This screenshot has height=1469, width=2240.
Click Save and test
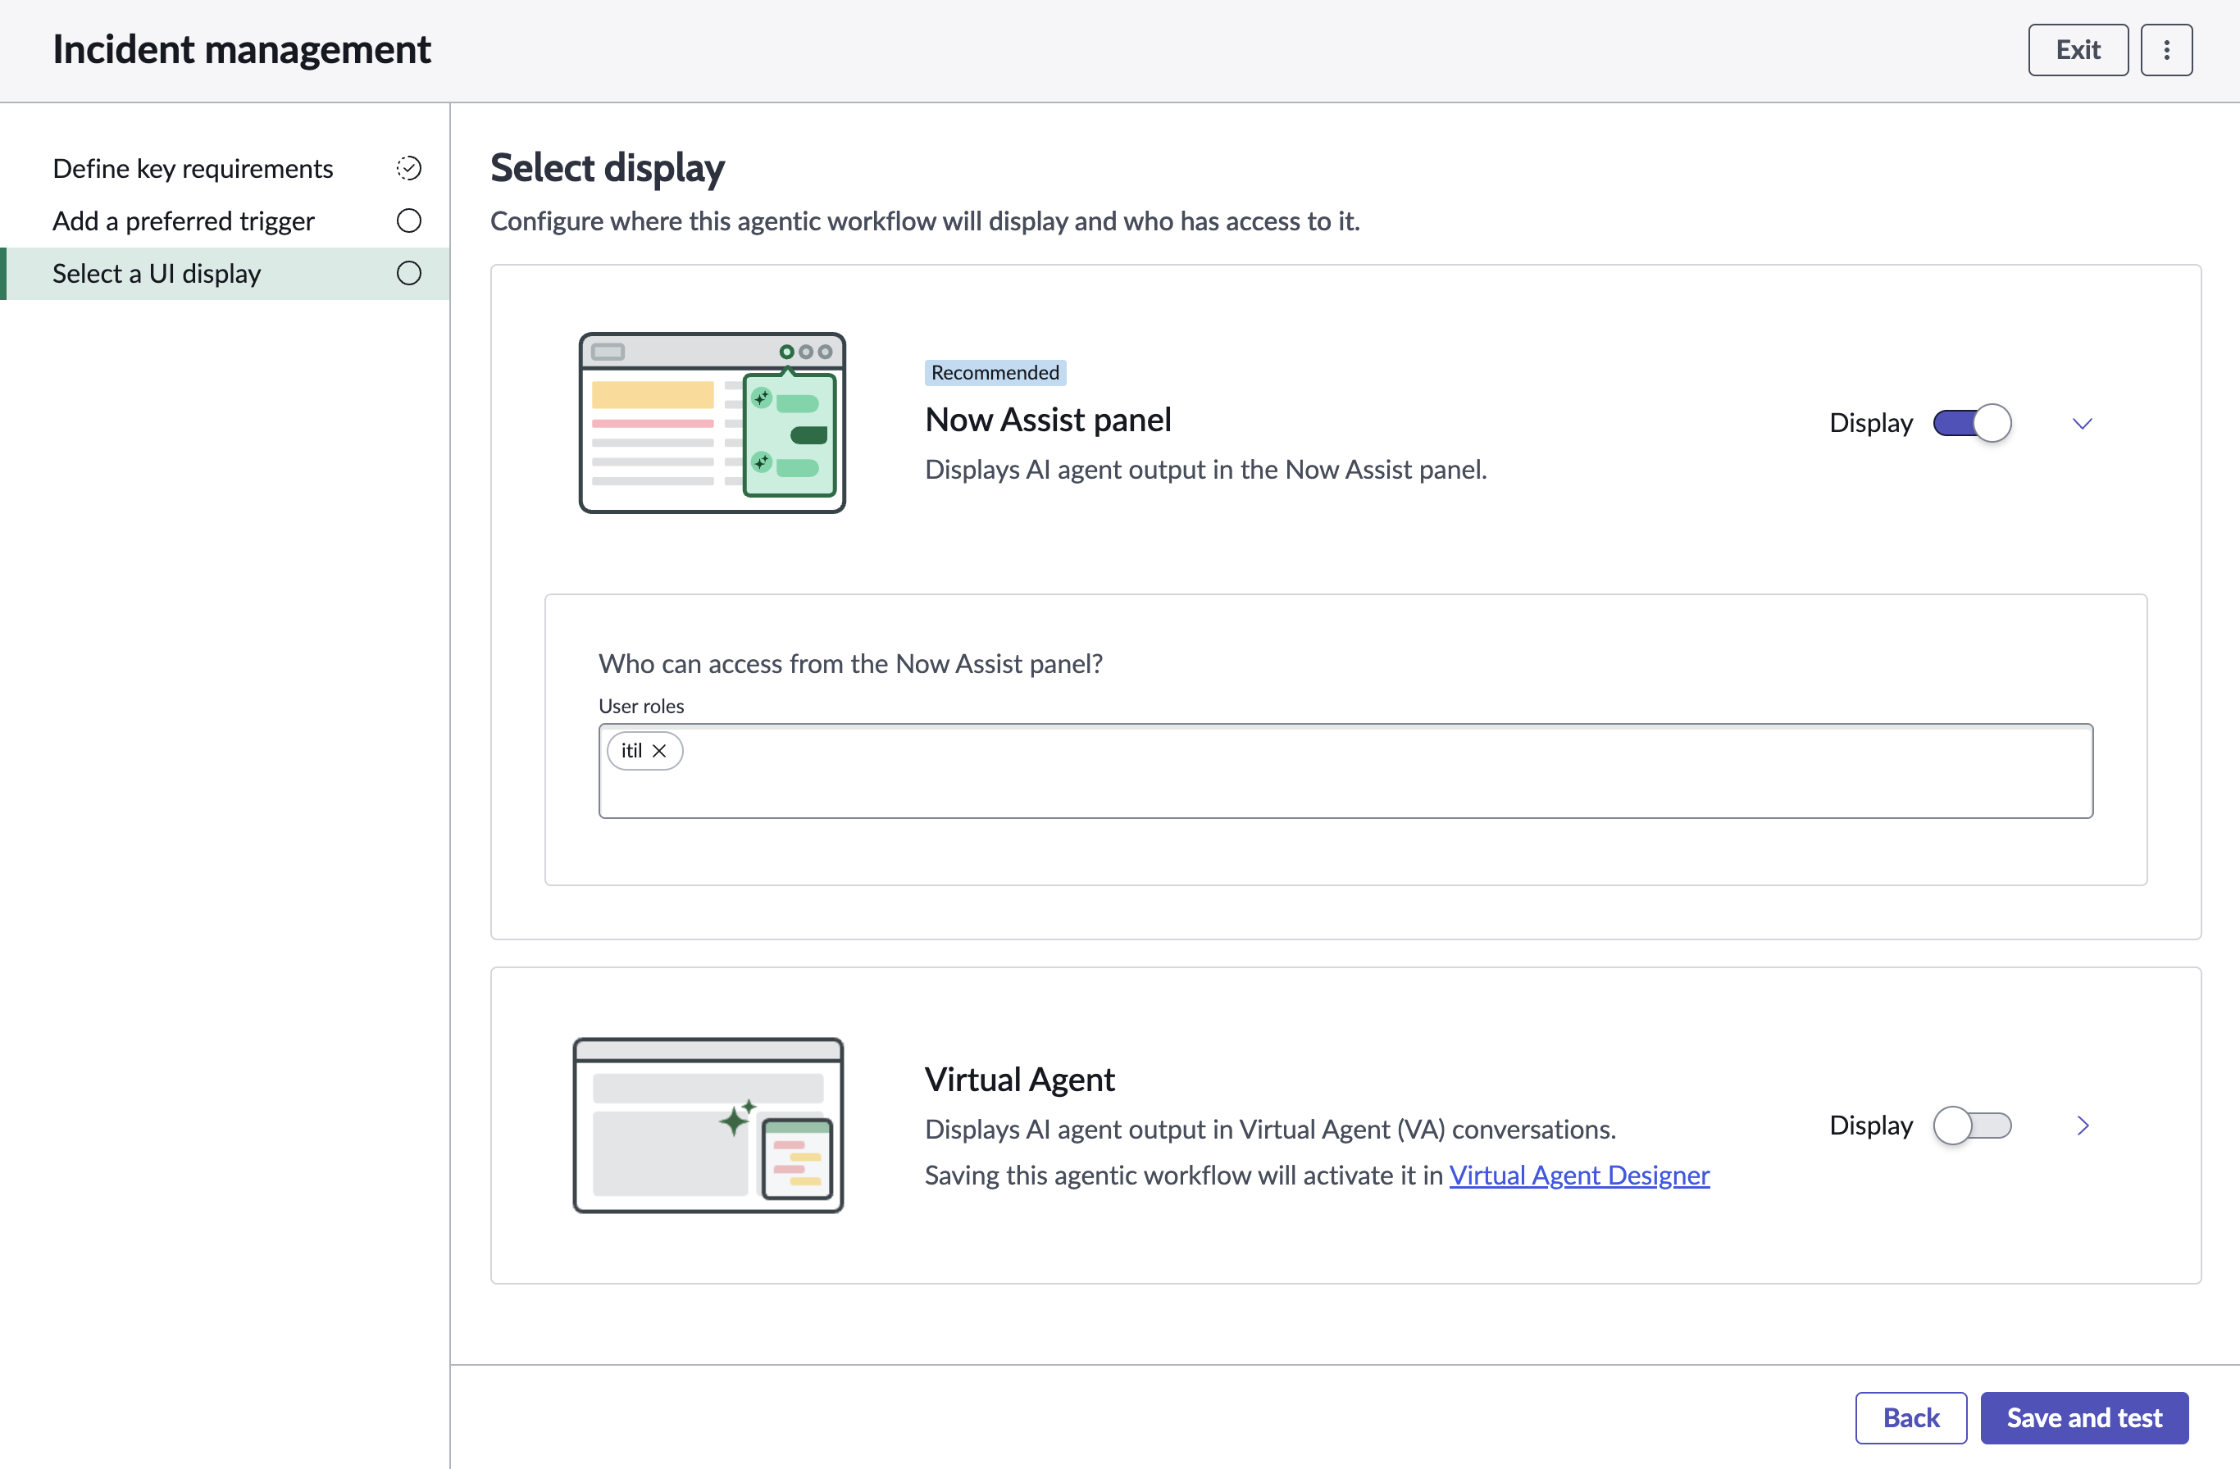(2083, 1417)
